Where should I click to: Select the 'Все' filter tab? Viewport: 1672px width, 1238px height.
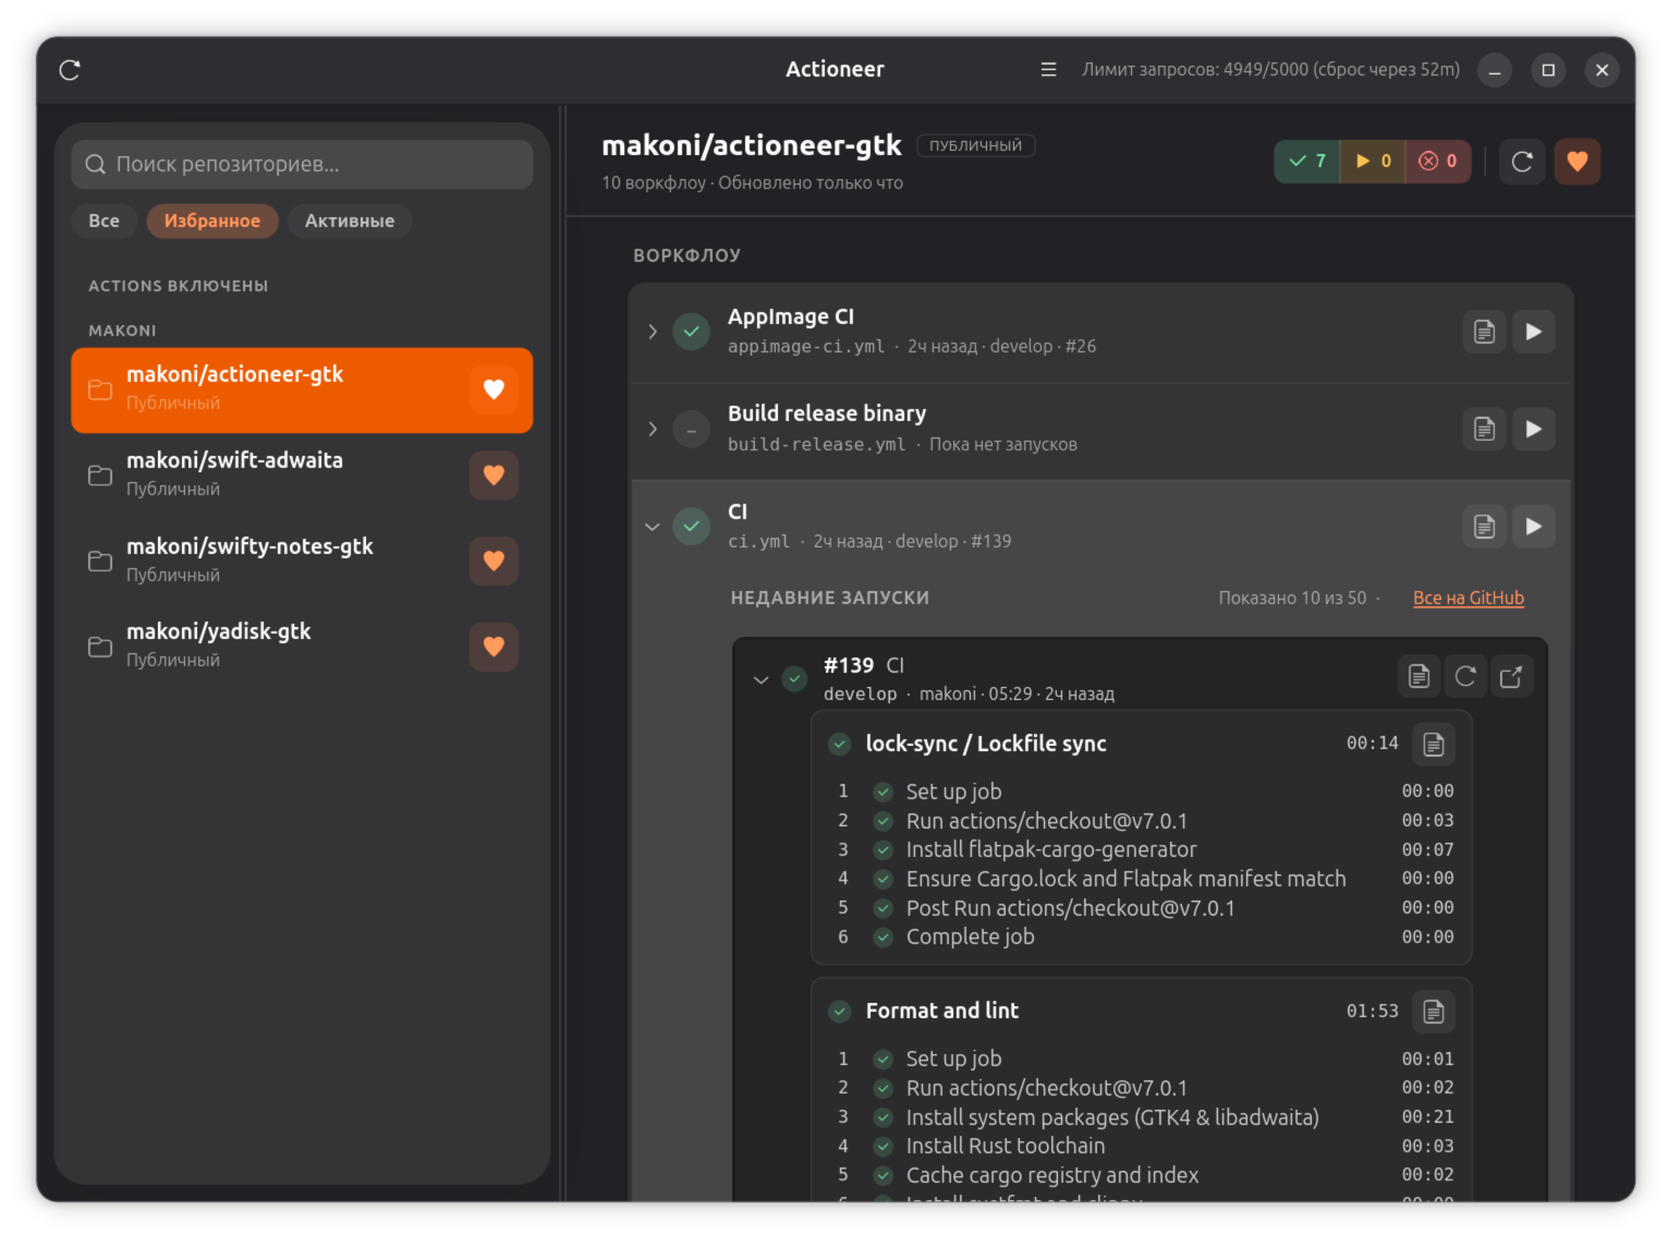[x=104, y=221]
